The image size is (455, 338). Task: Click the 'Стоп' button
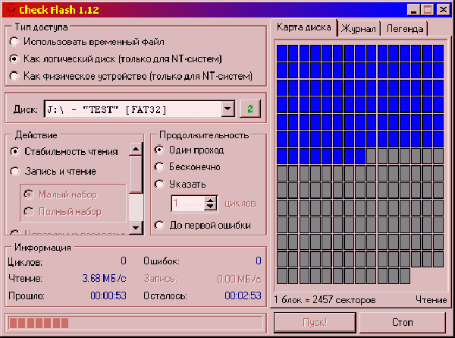tap(403, 322)
